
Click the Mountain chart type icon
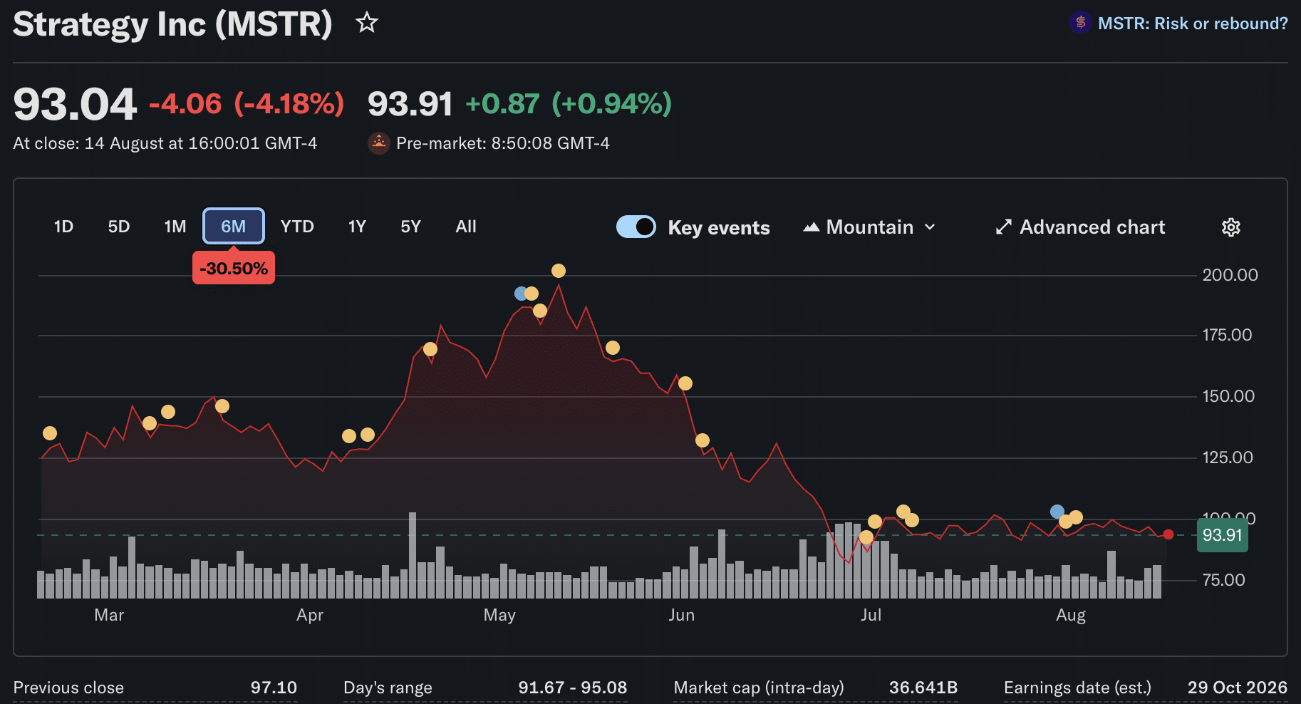(x=811, y=227)
